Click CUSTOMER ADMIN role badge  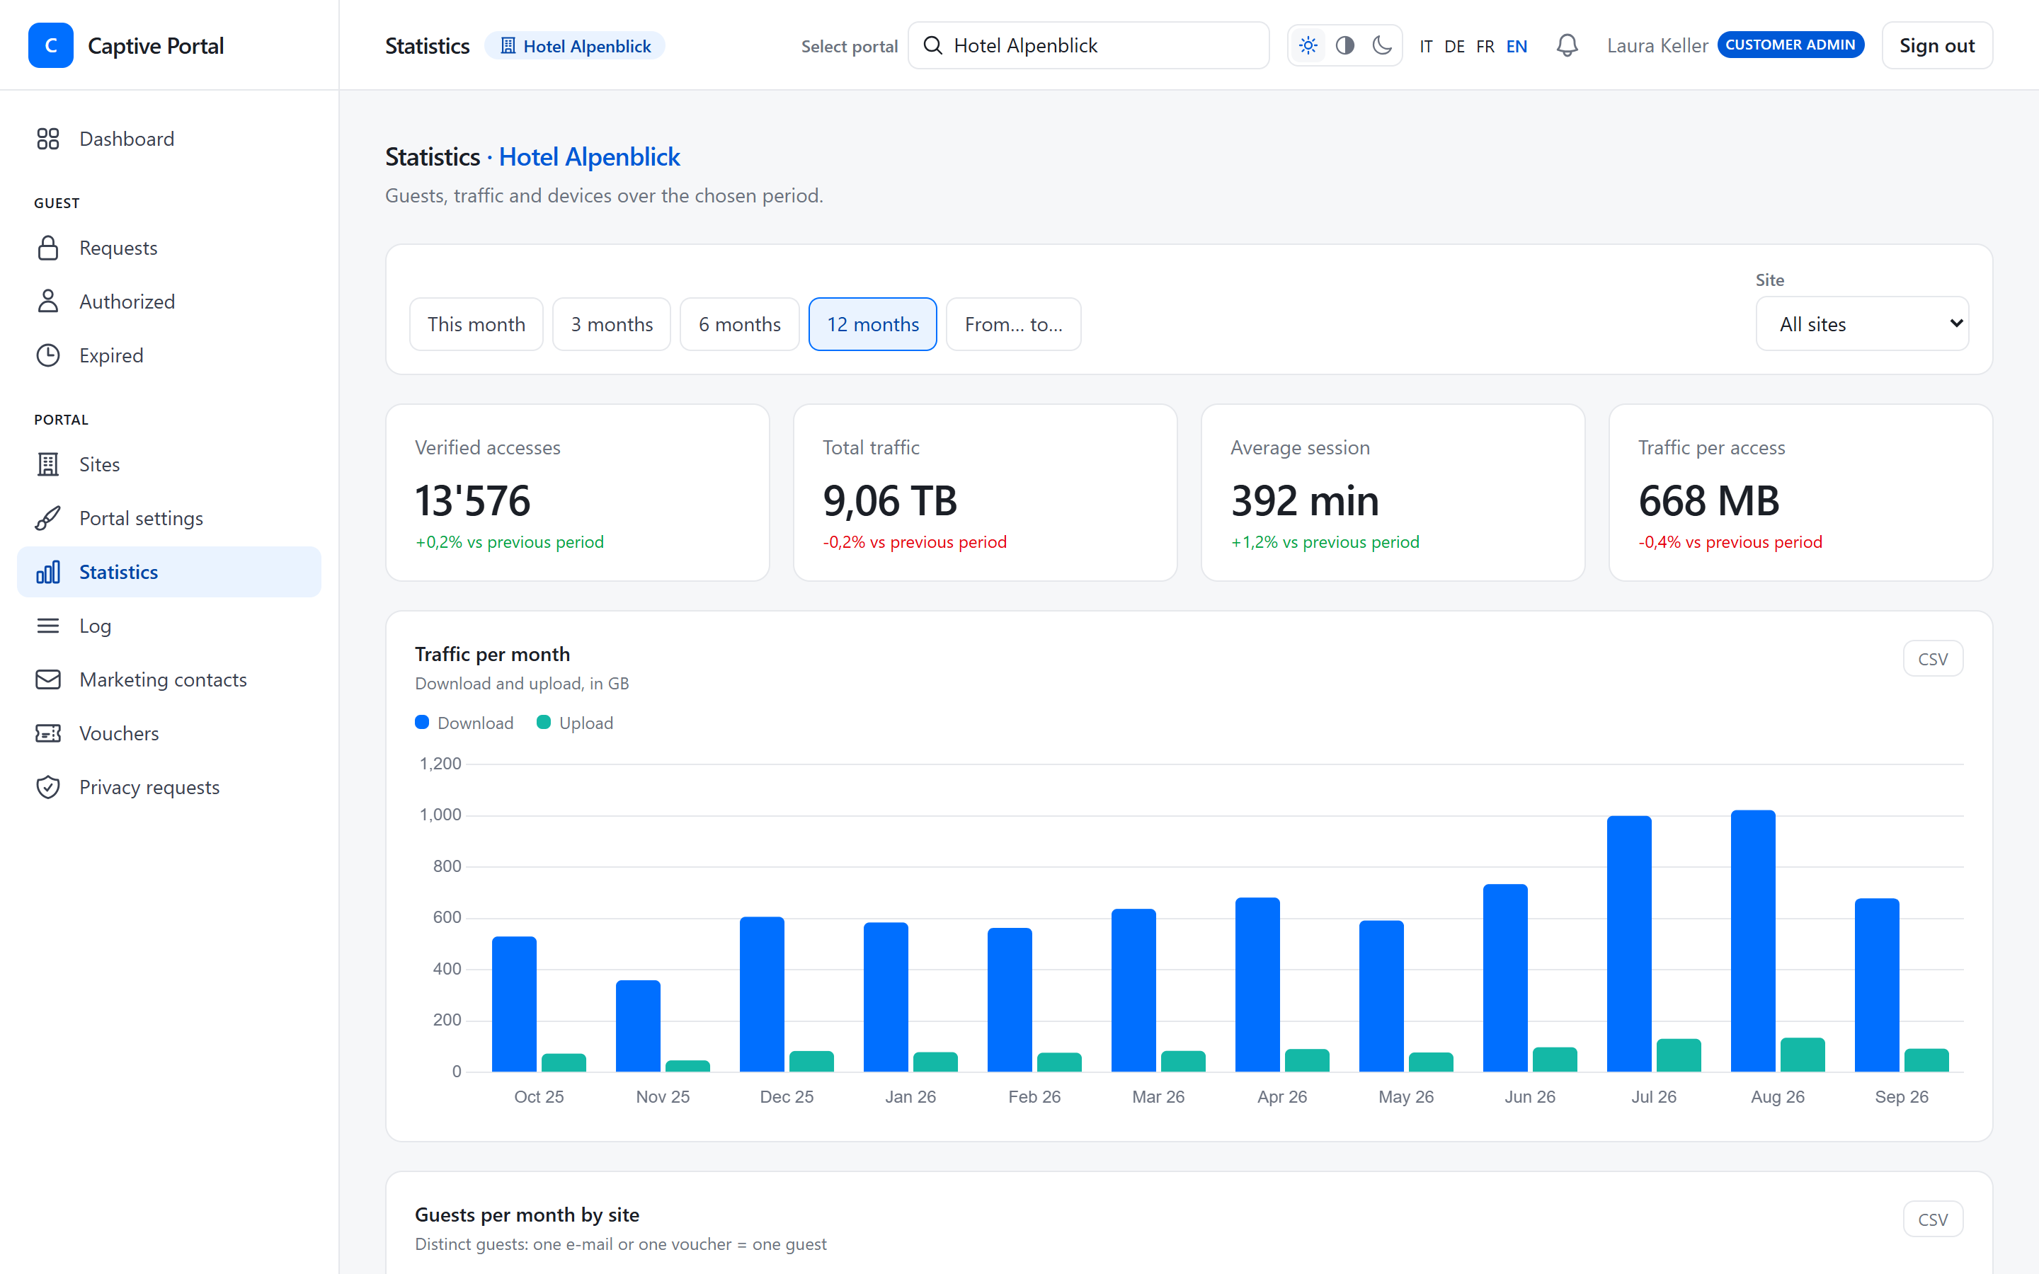(x=1790, y=45)
